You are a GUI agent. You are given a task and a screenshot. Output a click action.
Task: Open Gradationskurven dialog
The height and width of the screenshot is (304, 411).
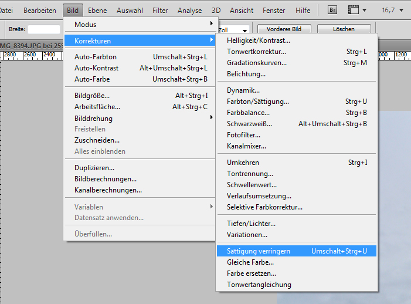(257, 63)
